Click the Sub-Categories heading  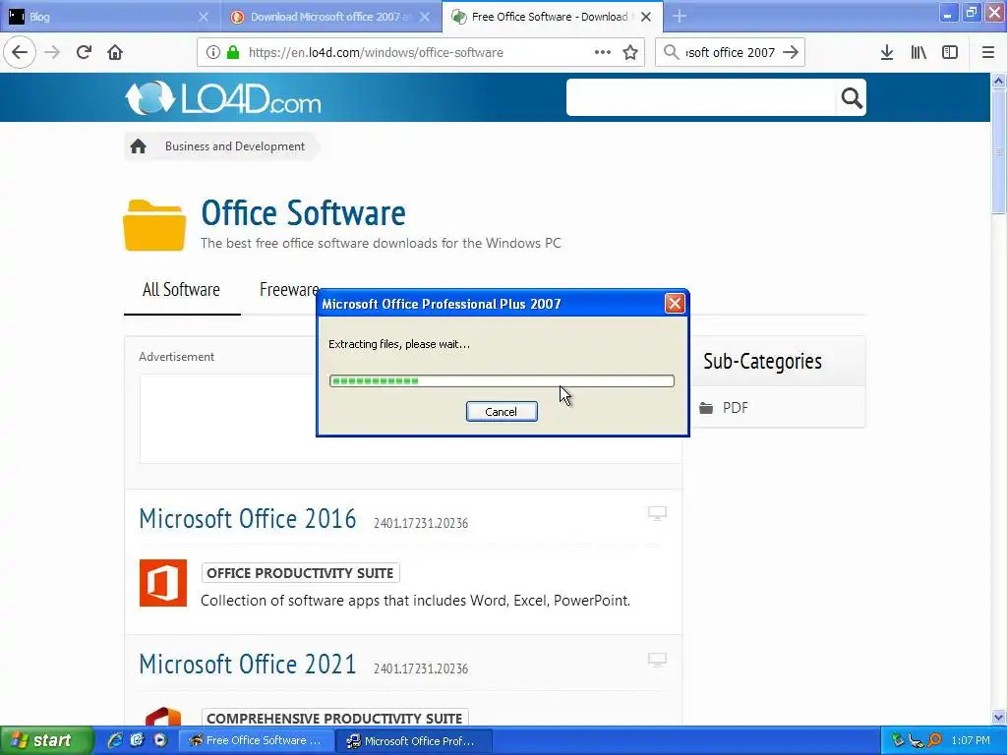point(762,361)
